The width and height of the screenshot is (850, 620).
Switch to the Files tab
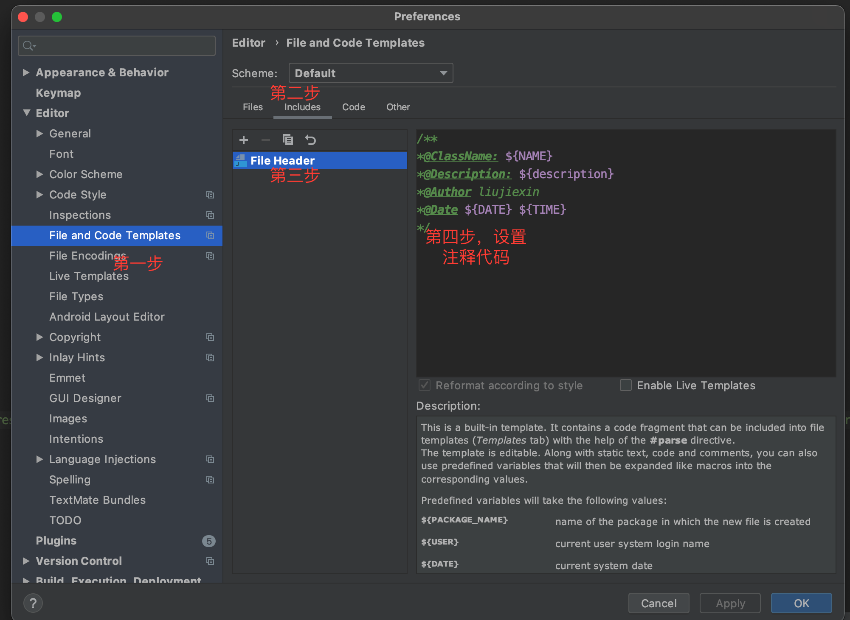tap(253, 107)
